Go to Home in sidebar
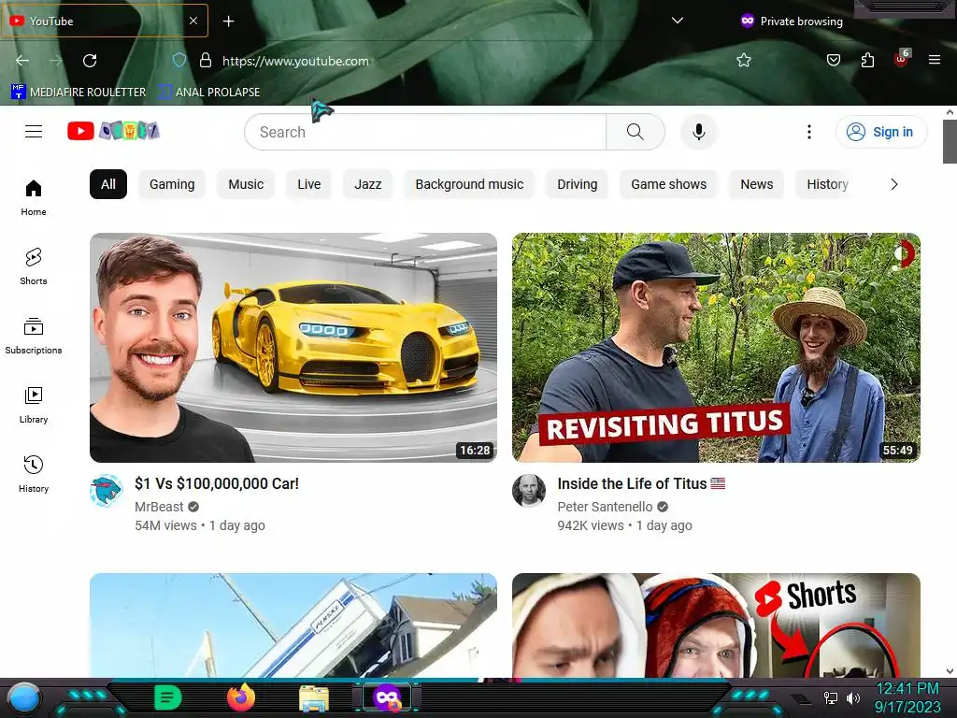 coord(34,198)
